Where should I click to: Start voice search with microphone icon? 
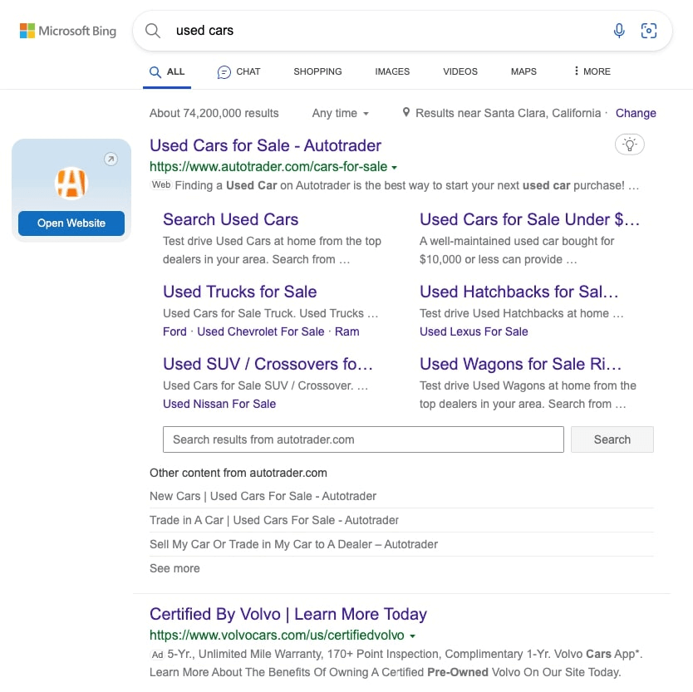coord(619,31)
